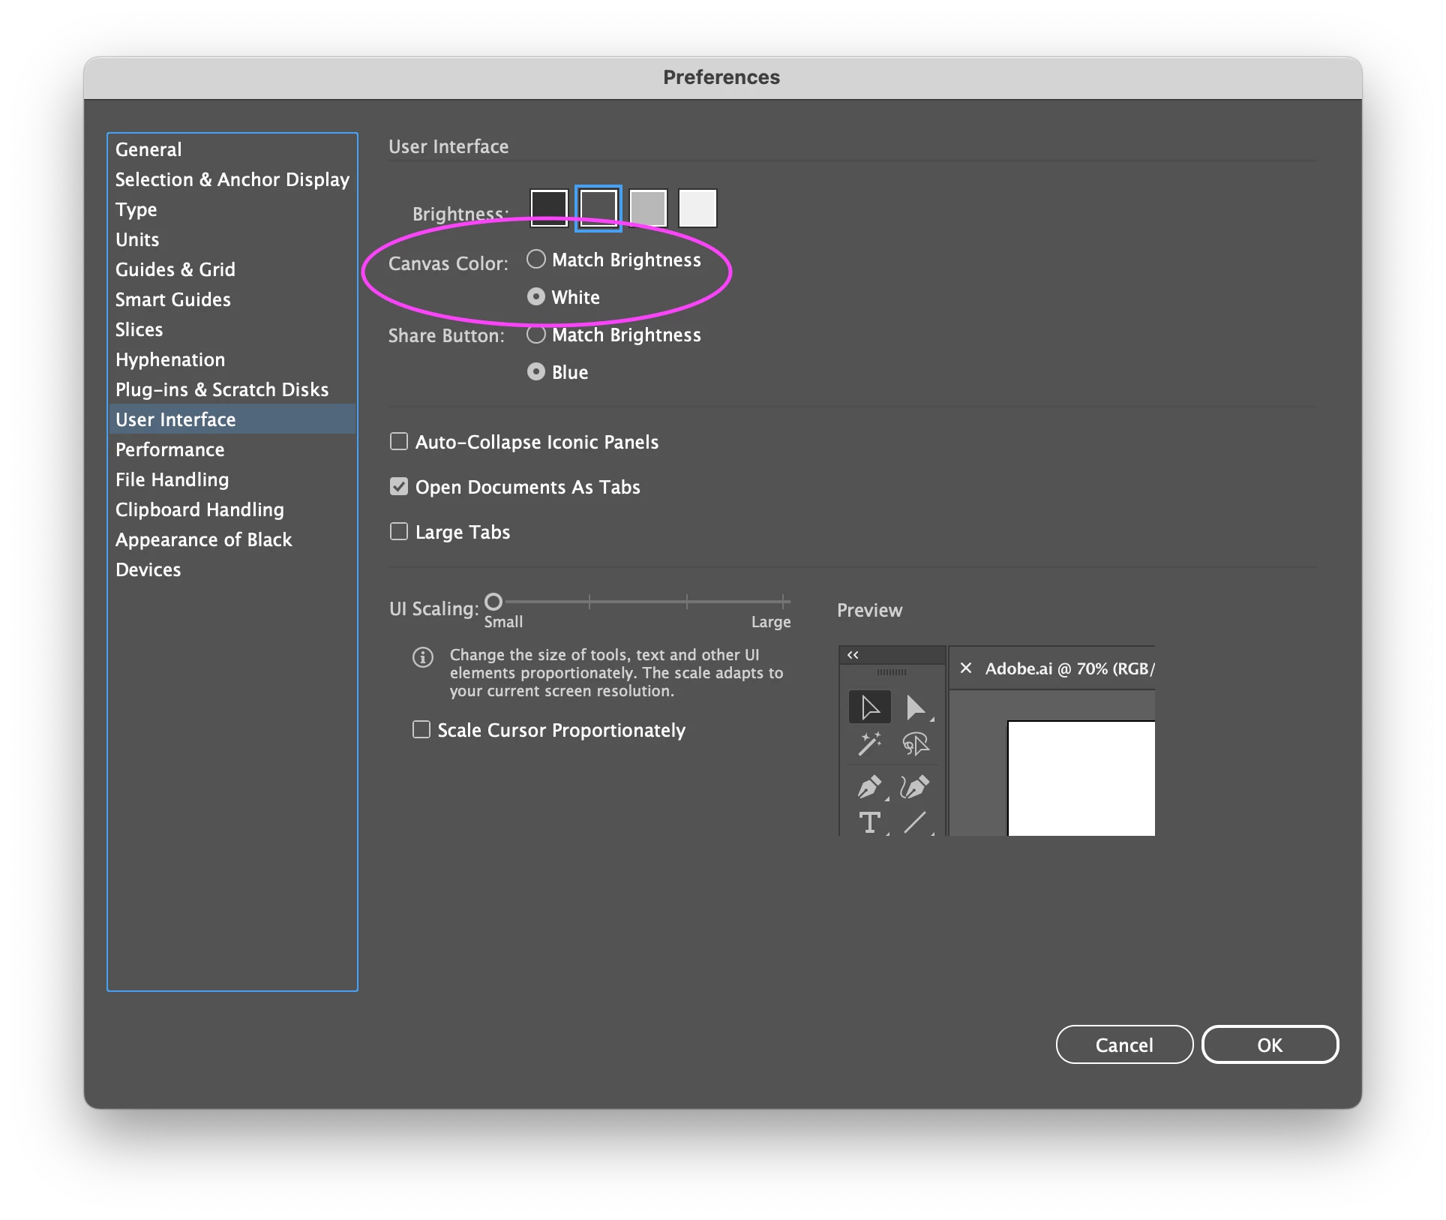
Task: Click the Line Segment tool icon in the preview
Action: point(915,823)
